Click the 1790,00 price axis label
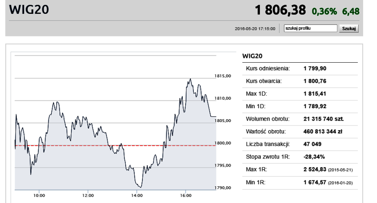Image resolution: width=377 pixels, height=203 pixels. pyautogui.click(x=223, y=188)
